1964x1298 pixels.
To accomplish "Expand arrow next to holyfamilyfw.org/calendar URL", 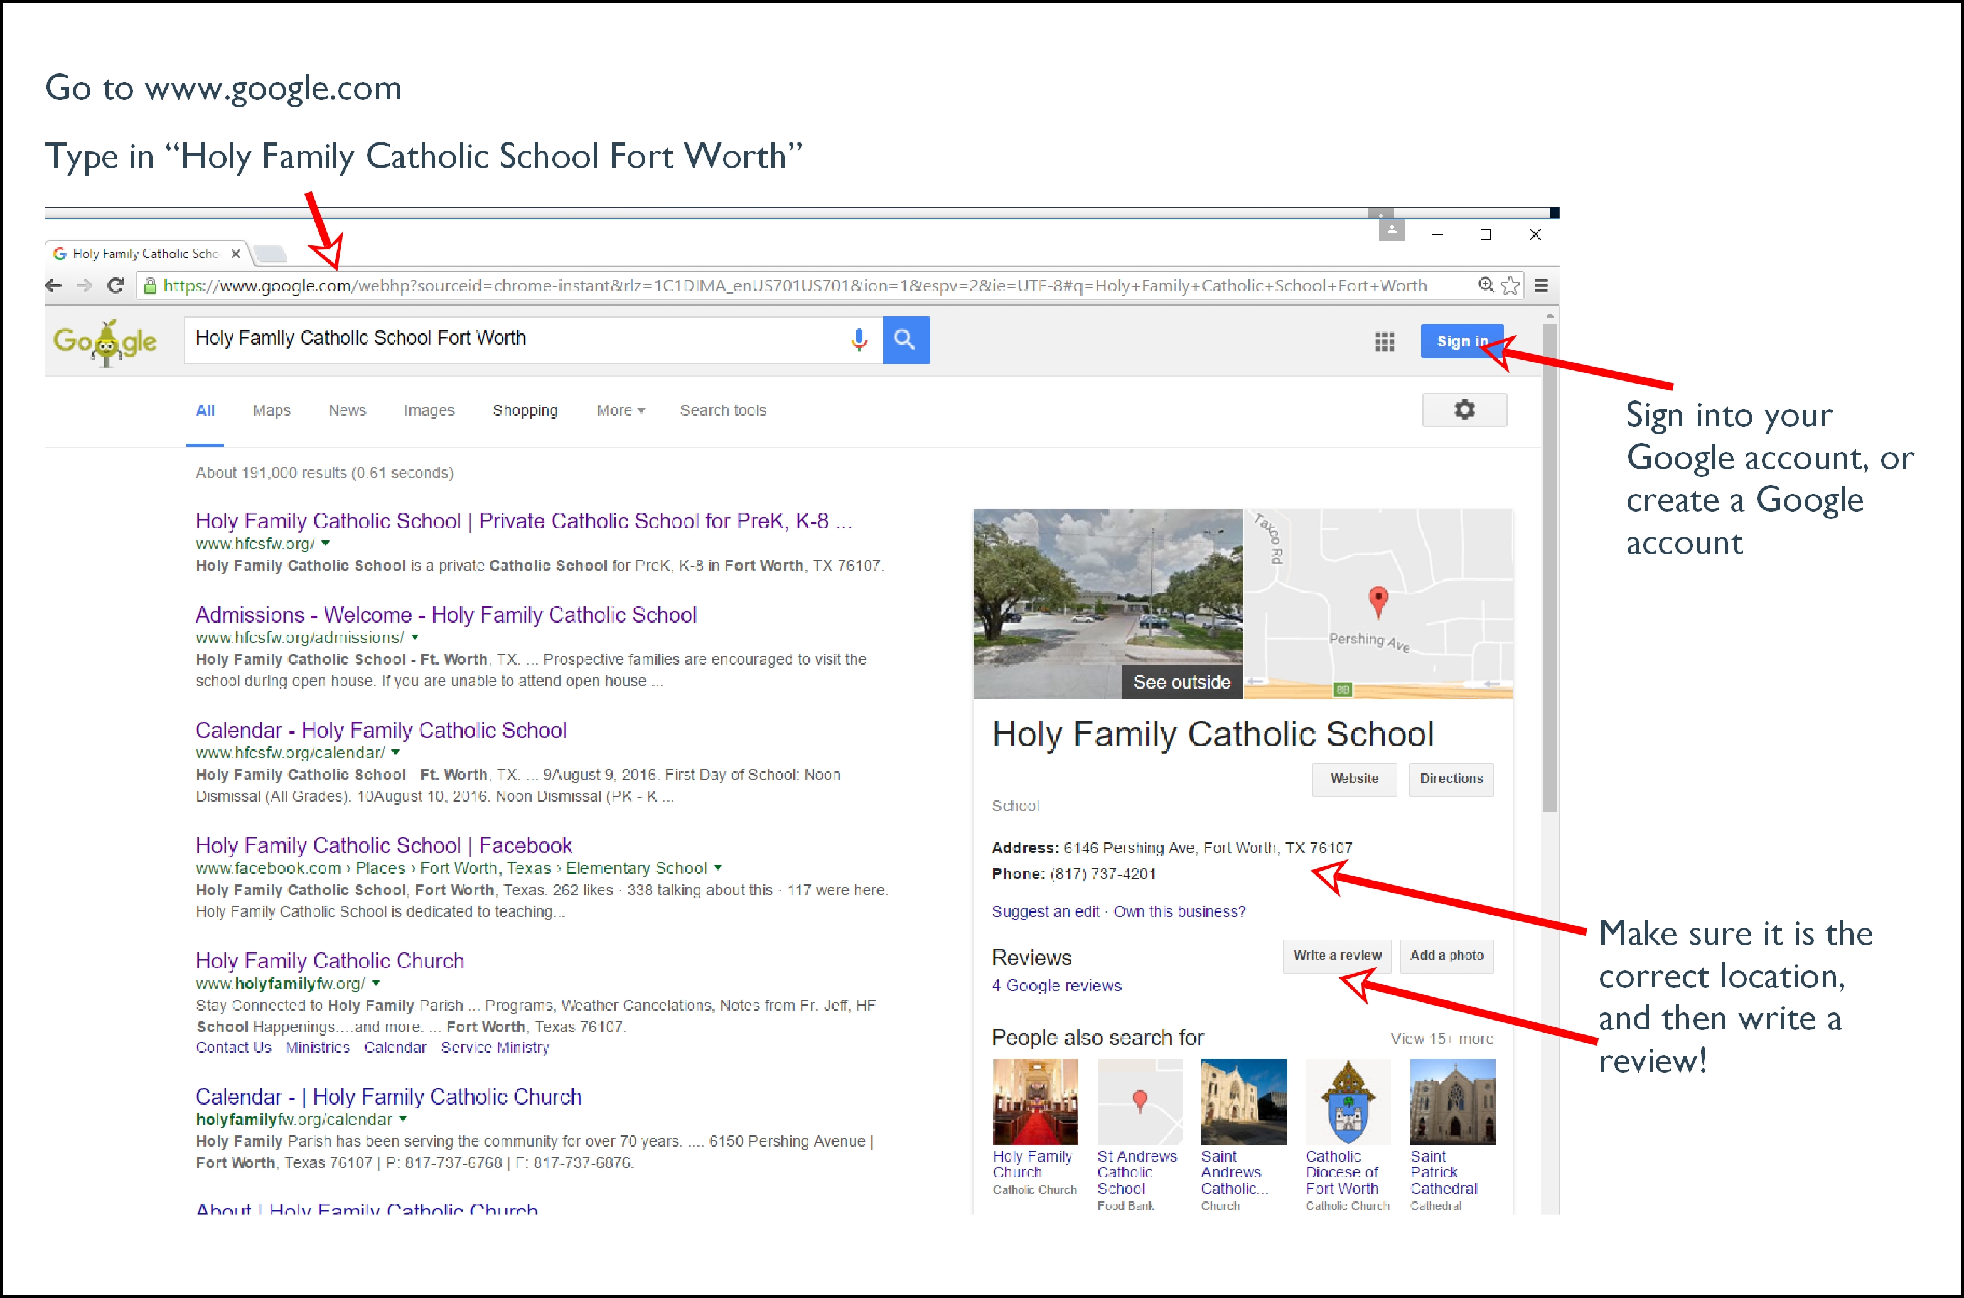I will pos(403,1119).
